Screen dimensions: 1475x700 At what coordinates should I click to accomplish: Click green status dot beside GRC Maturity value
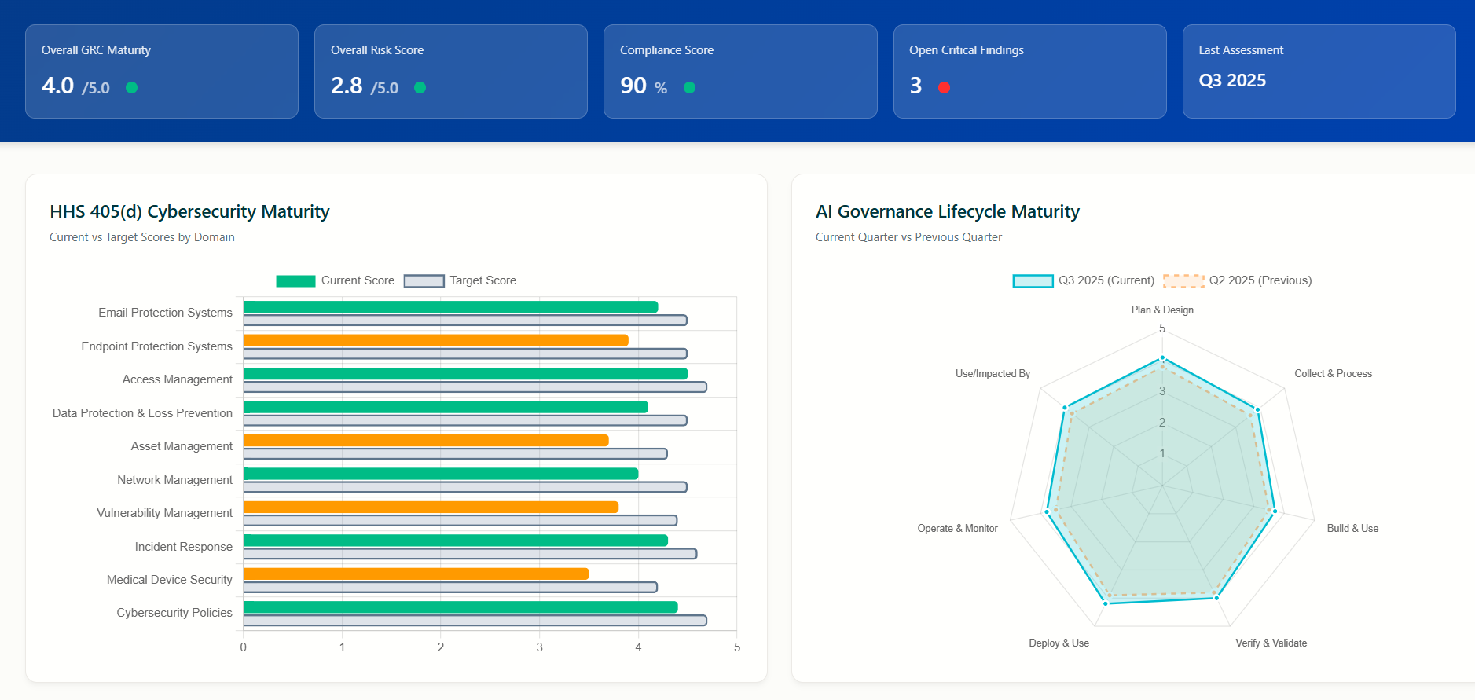pyautogui.click(x=132, y=87)
